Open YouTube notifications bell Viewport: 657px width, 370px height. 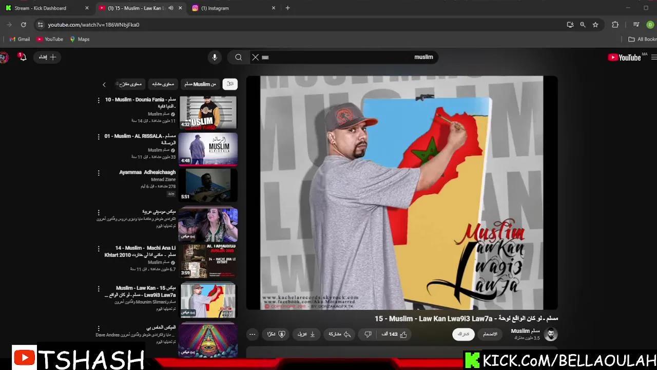pos(22,57)
